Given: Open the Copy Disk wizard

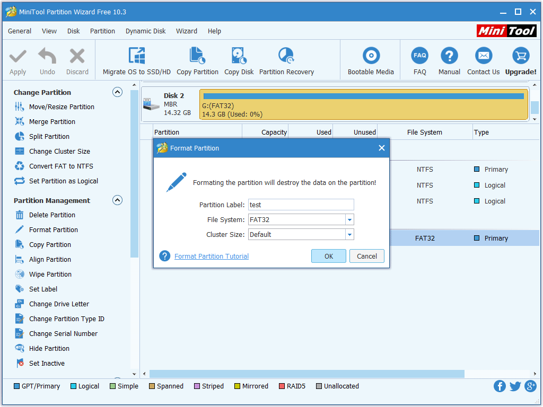Looking at the screenshot, I should [239, 56].
